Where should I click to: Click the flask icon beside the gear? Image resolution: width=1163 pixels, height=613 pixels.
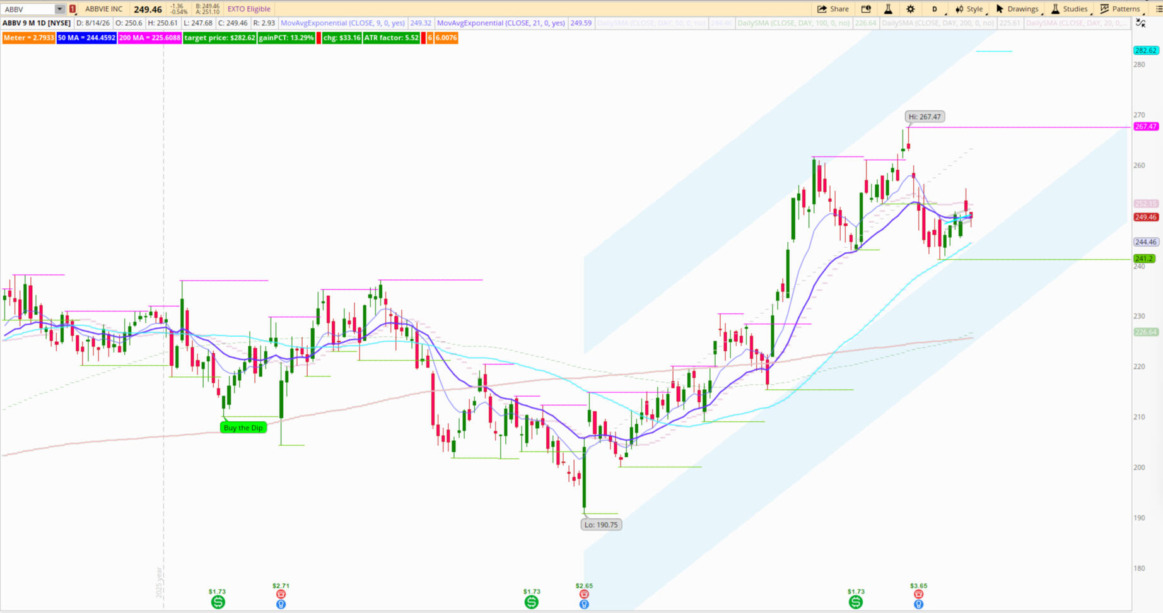(x=888, y=9)
